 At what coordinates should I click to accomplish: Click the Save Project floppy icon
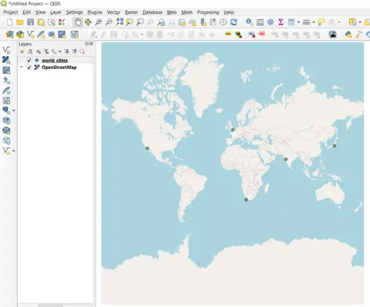[30, 22]
